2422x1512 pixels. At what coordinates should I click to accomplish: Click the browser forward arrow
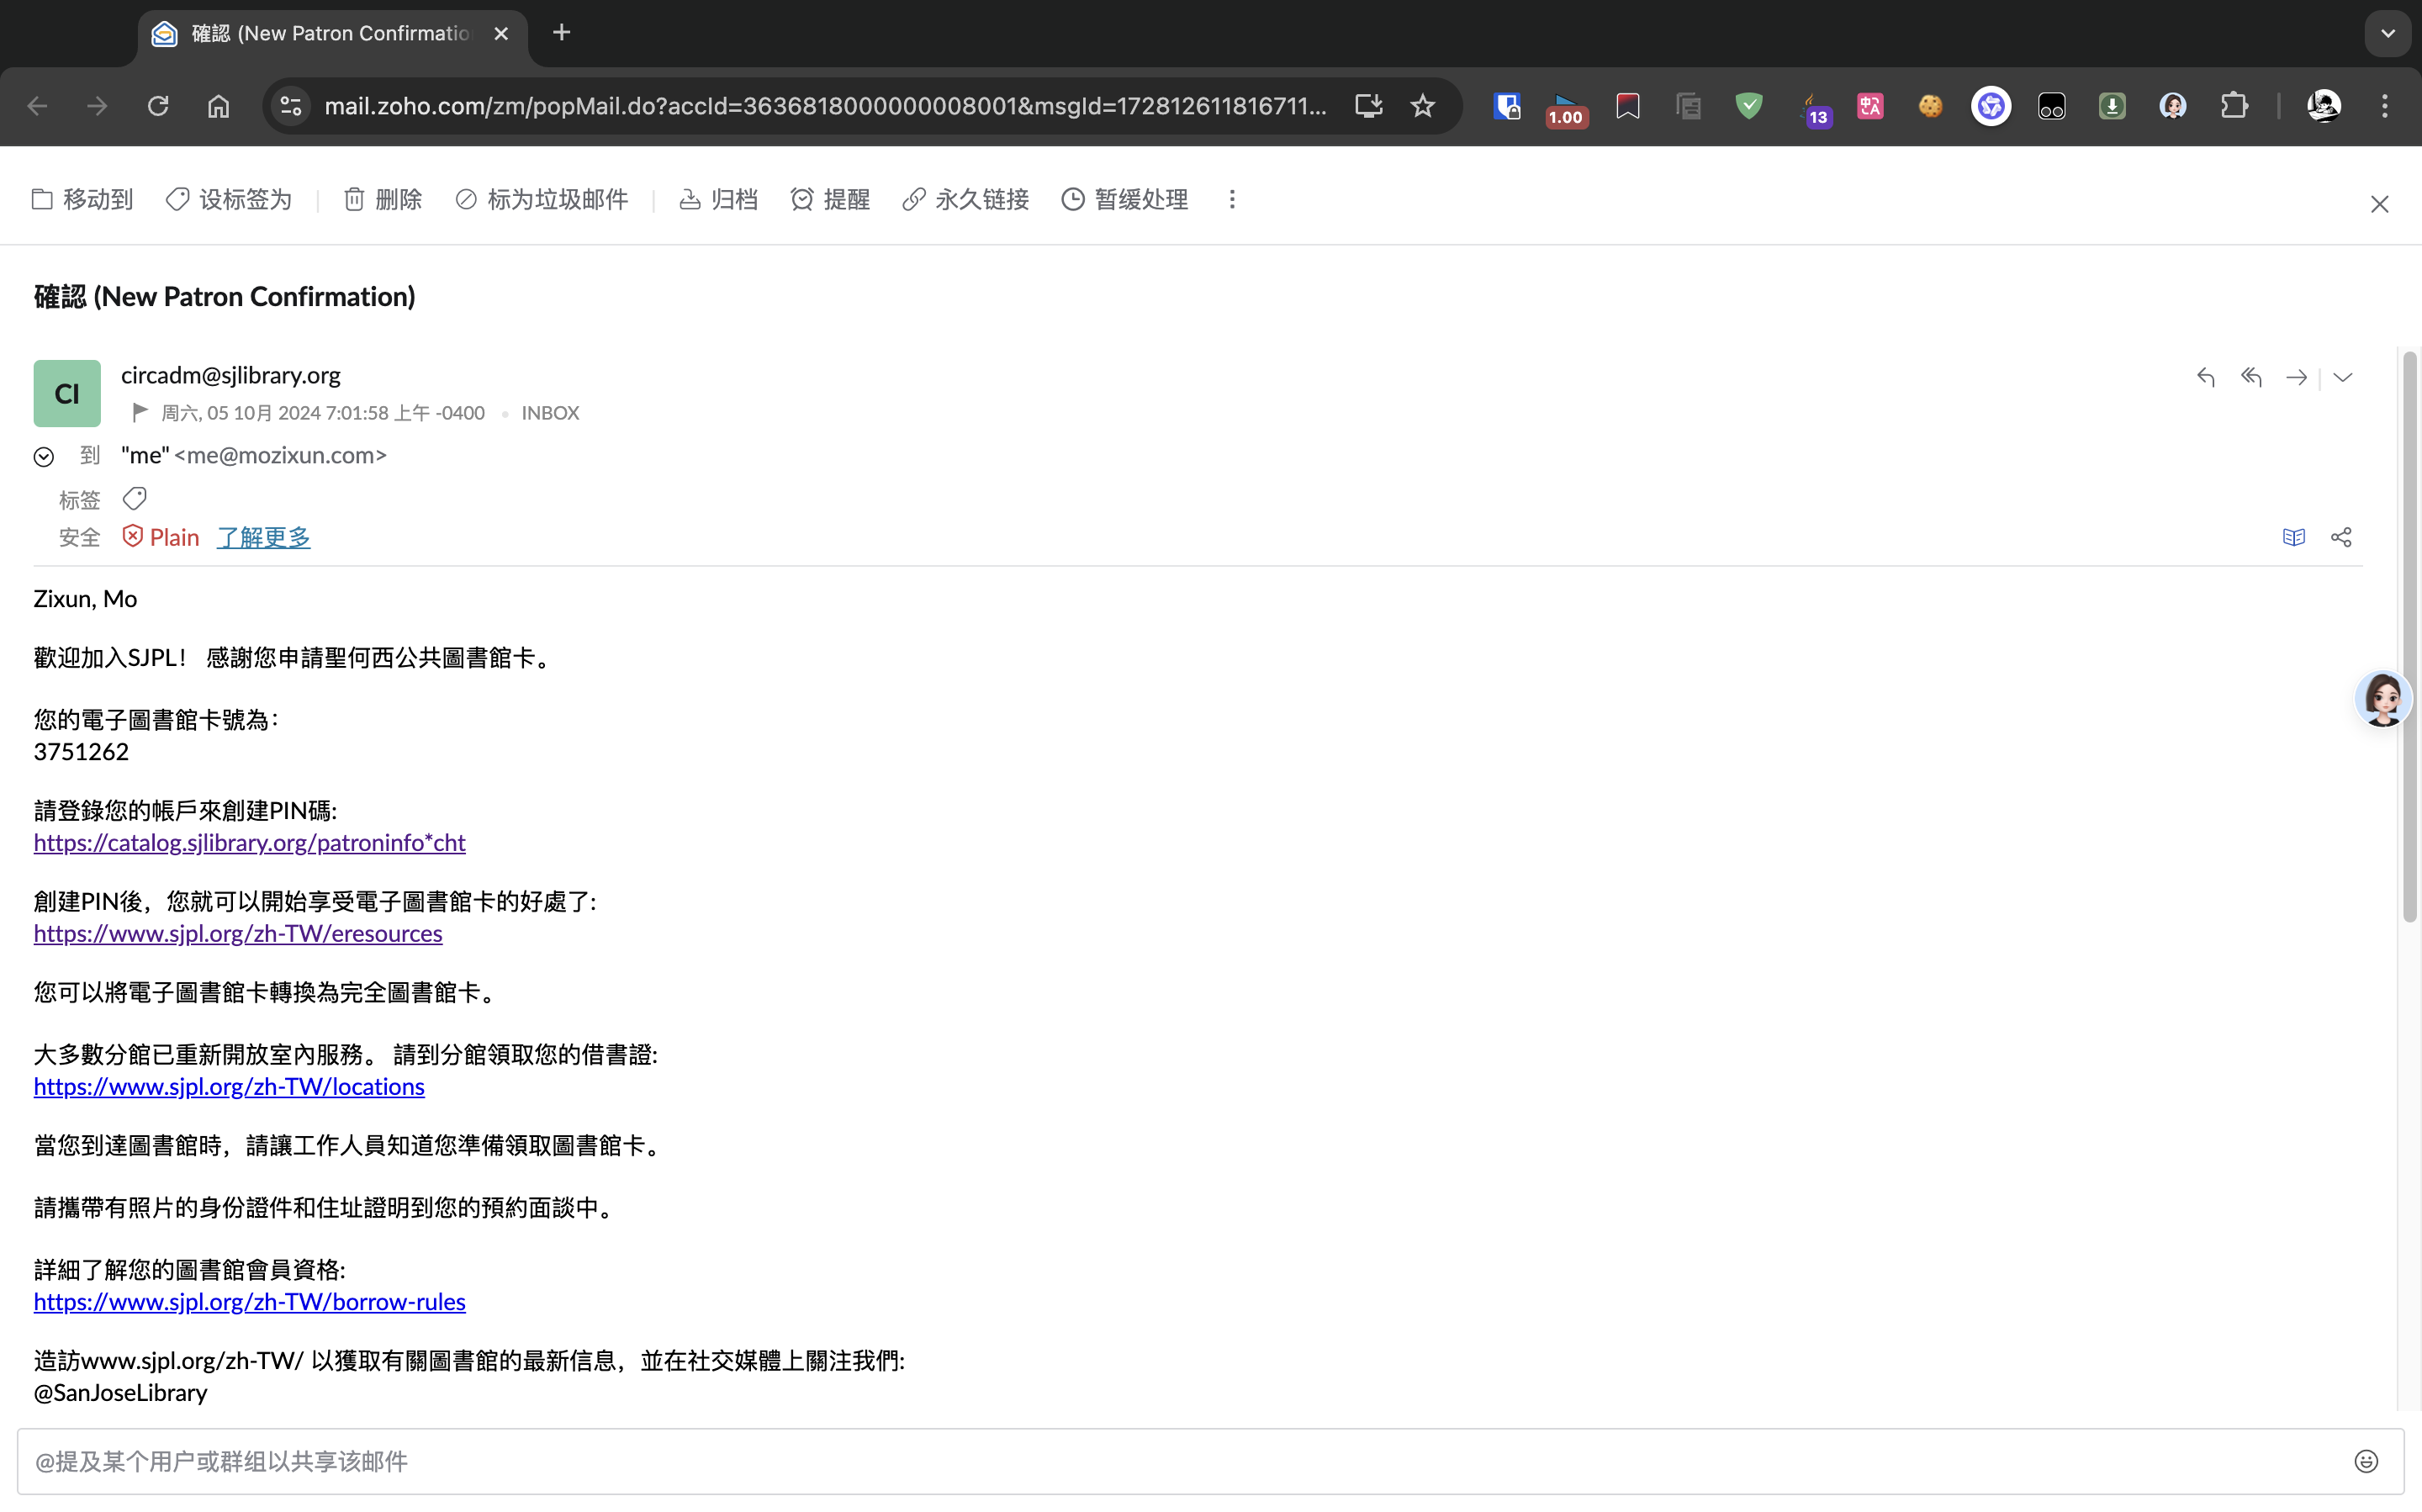(x=97, y=106)
